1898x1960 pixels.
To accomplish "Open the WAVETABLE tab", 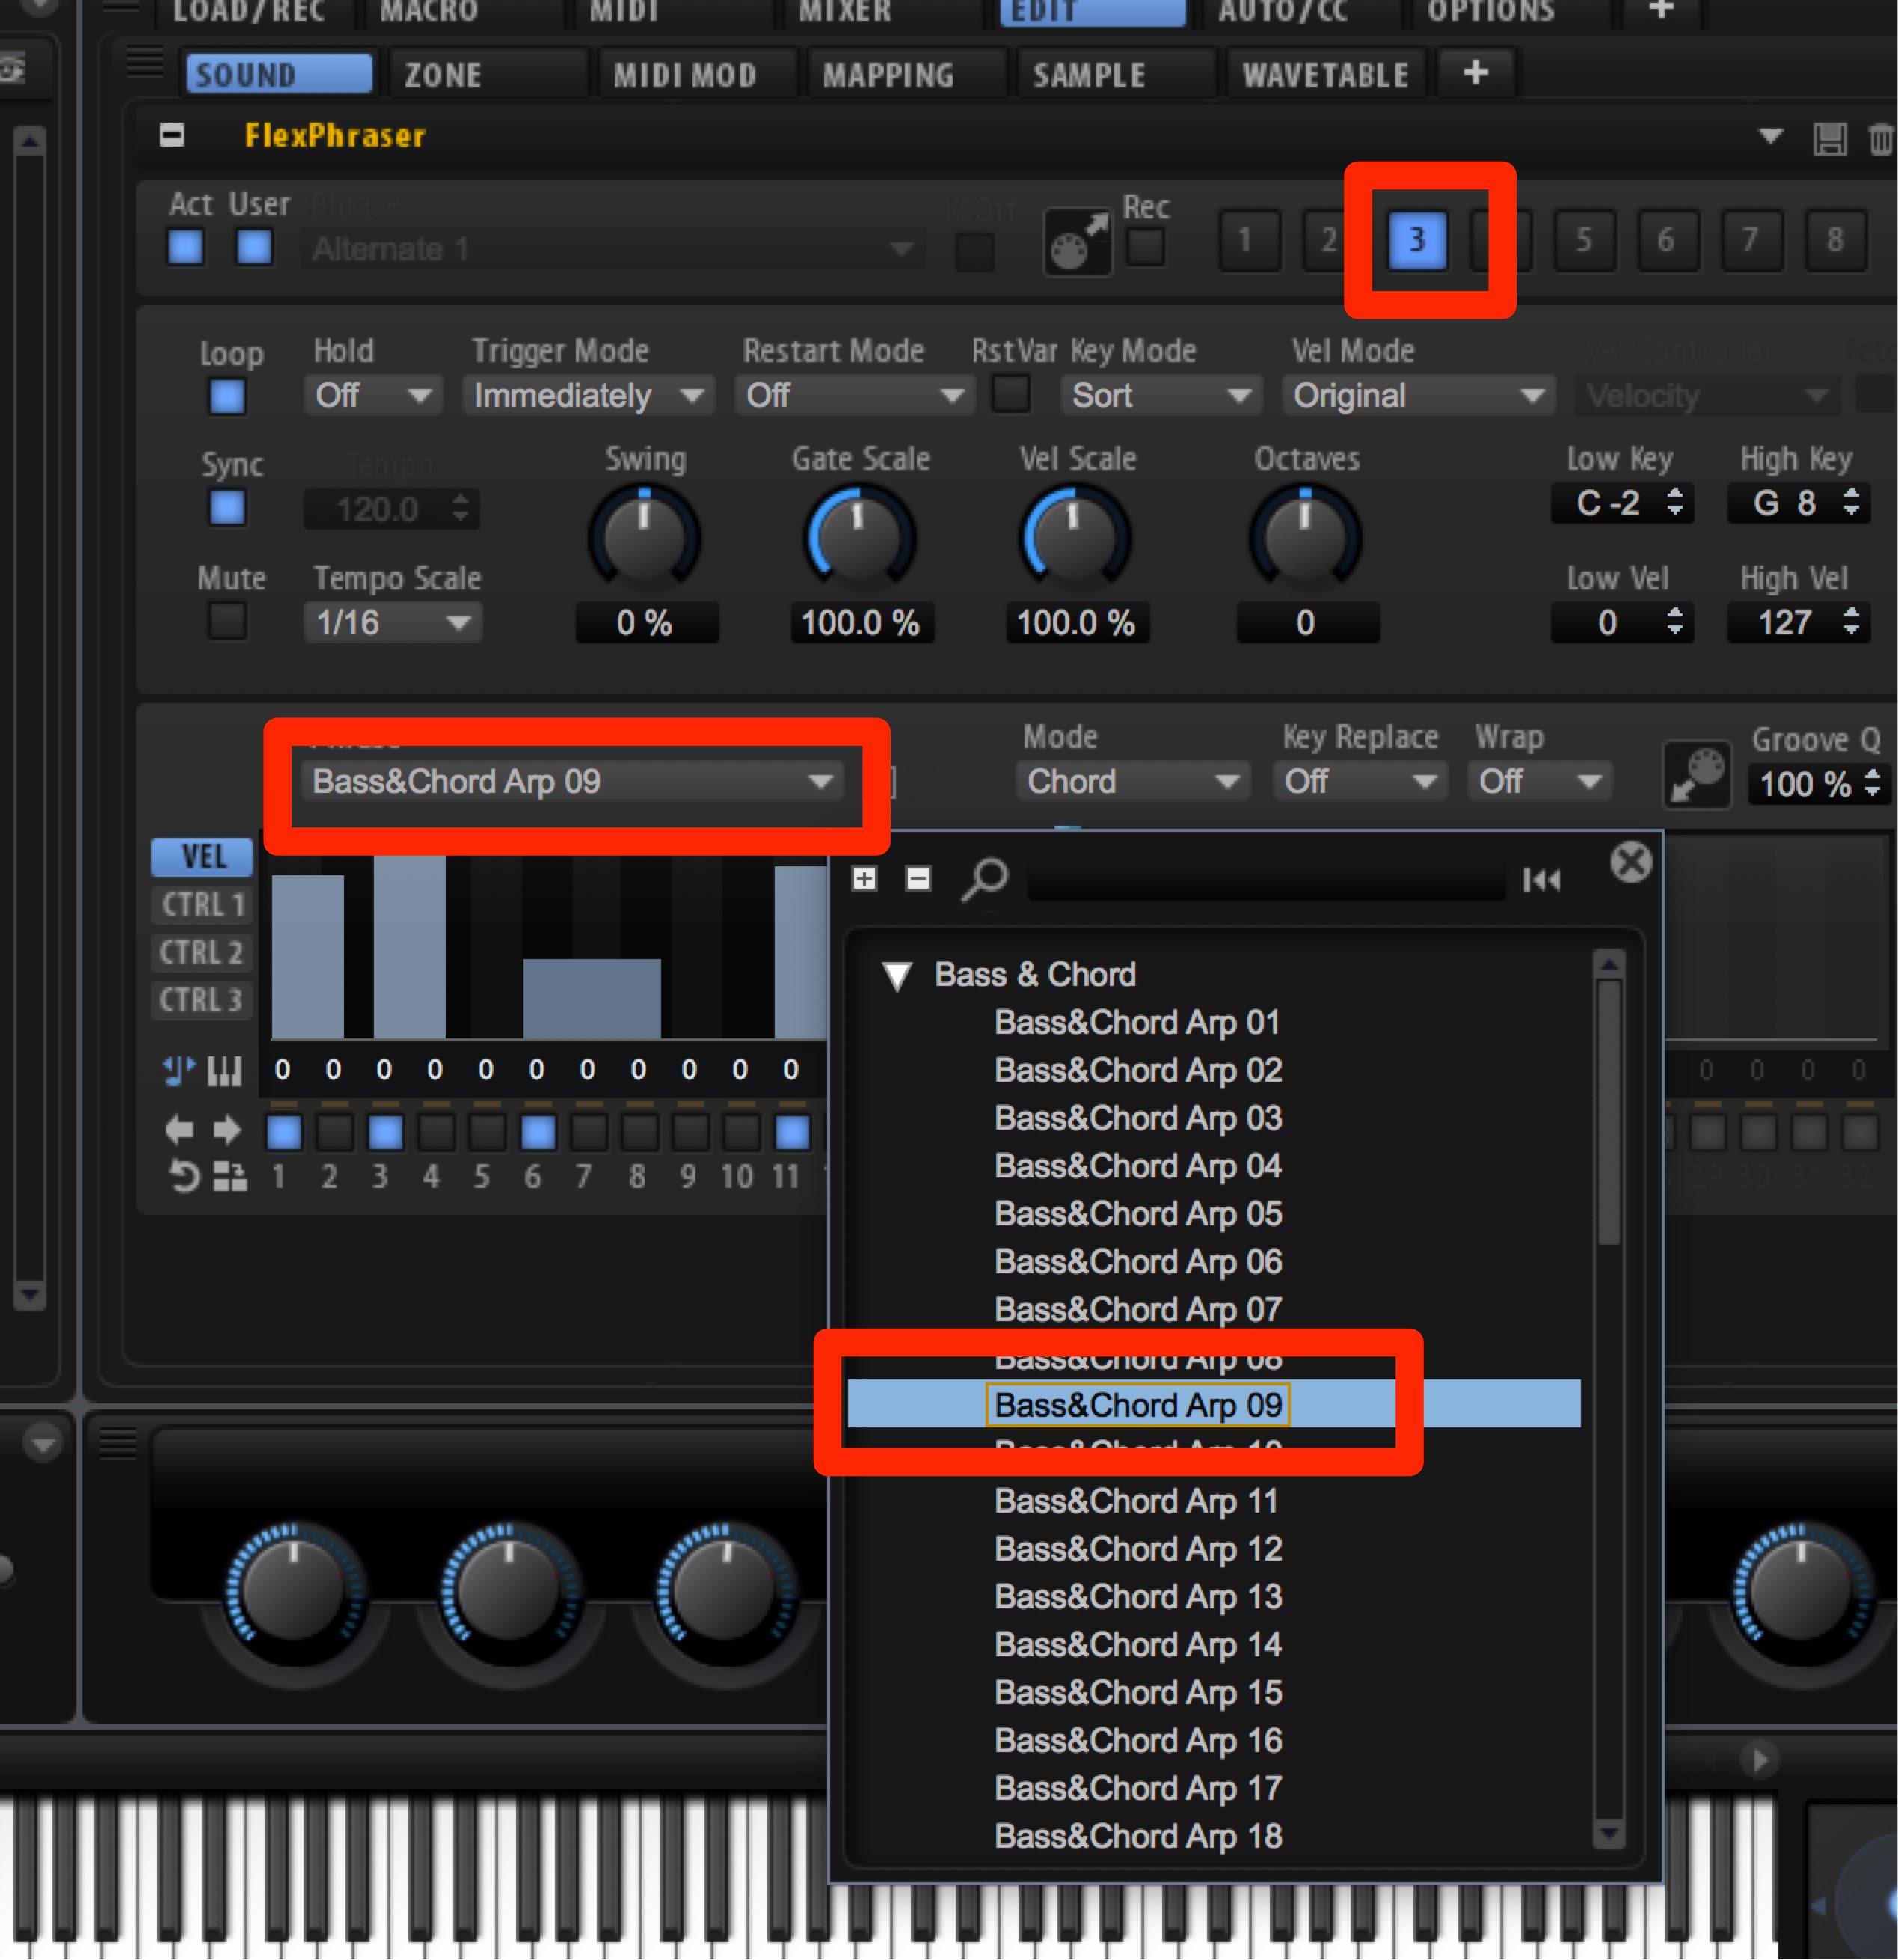I will [1325, 75].
